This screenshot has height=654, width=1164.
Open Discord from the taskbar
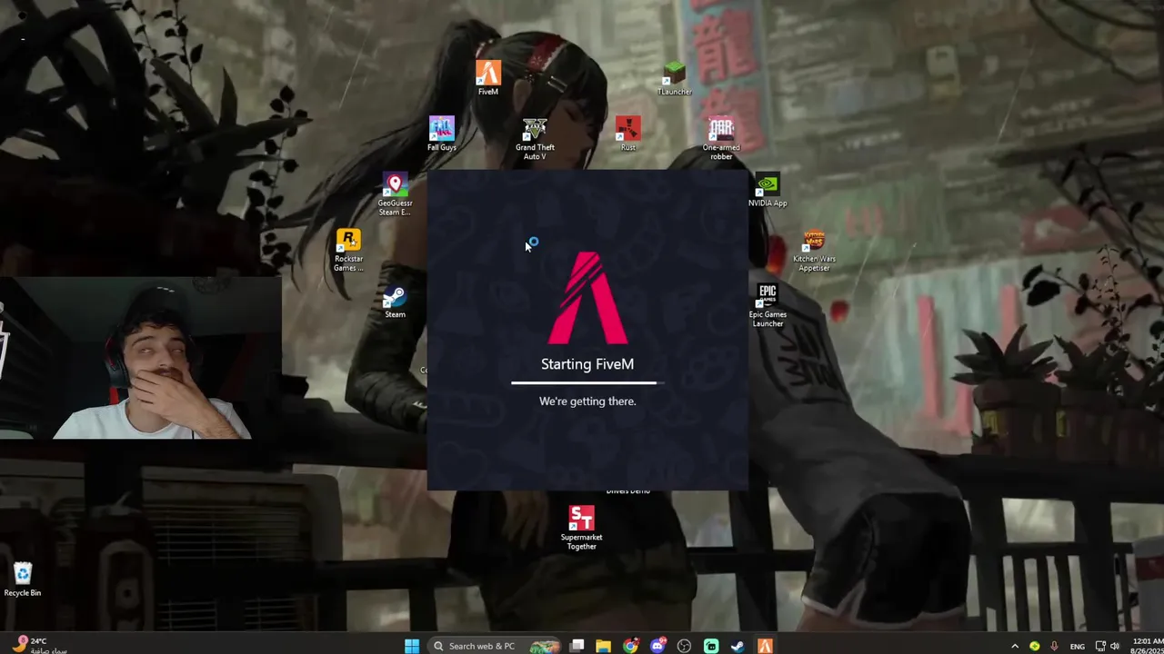pyautogui.click(x=657, y=646)
